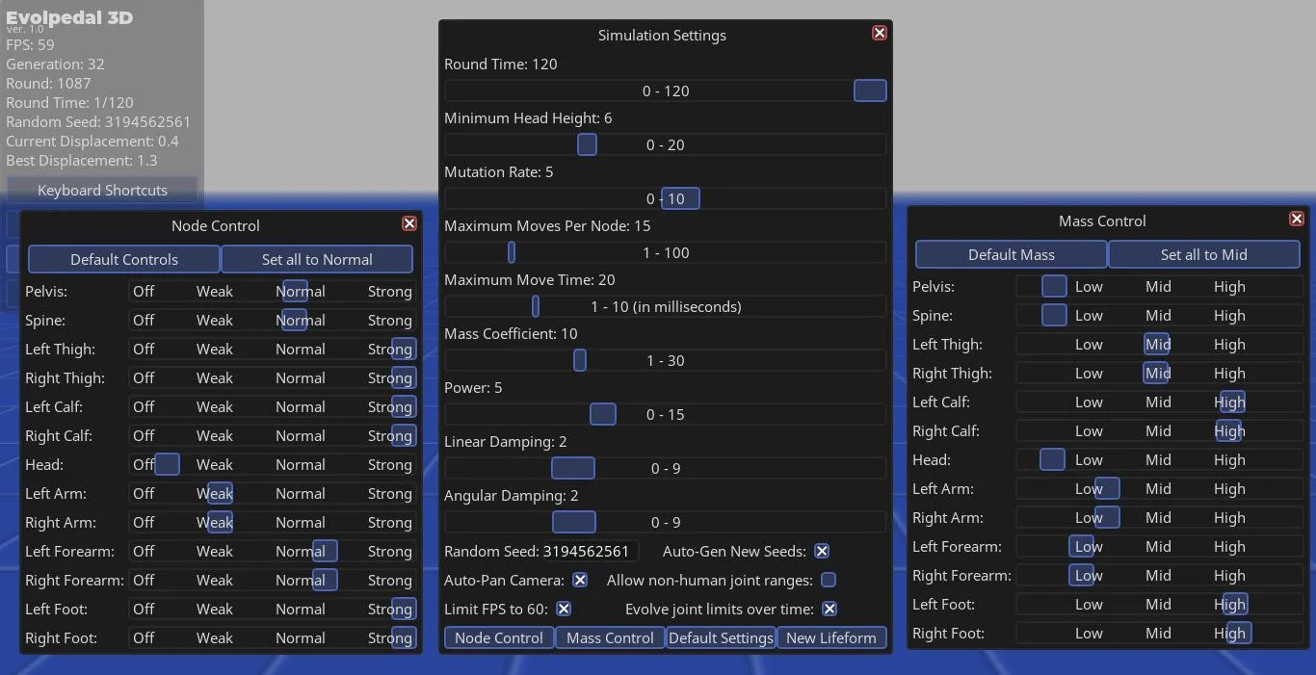Click the Maximum Moves Per Node slider handle

(x=512, y=252)
